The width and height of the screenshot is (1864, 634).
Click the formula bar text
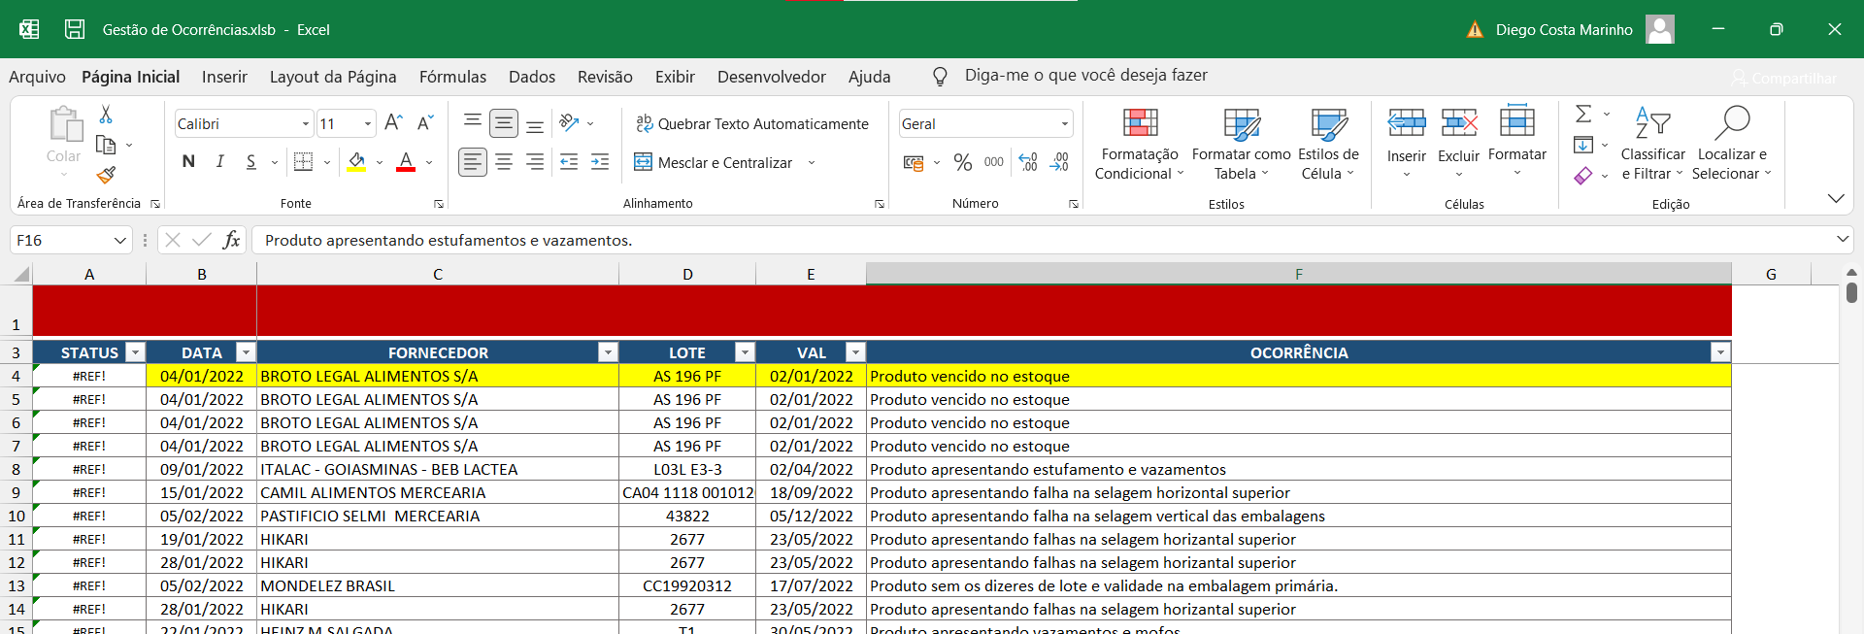click(x=449, y=240)
